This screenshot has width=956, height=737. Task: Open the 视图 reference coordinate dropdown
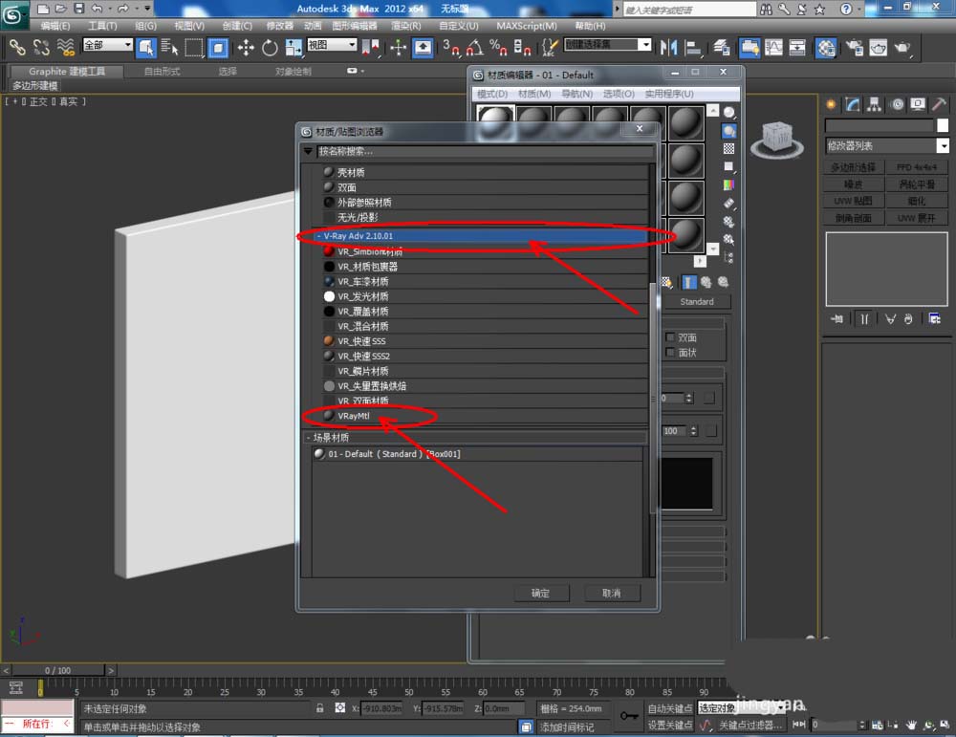tap(332, 45)
